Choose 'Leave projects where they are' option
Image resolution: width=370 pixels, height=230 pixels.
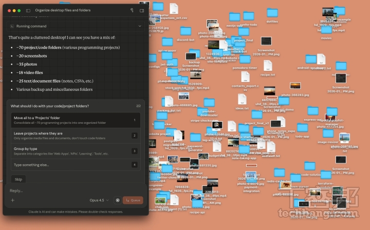[x=76, y=136]
